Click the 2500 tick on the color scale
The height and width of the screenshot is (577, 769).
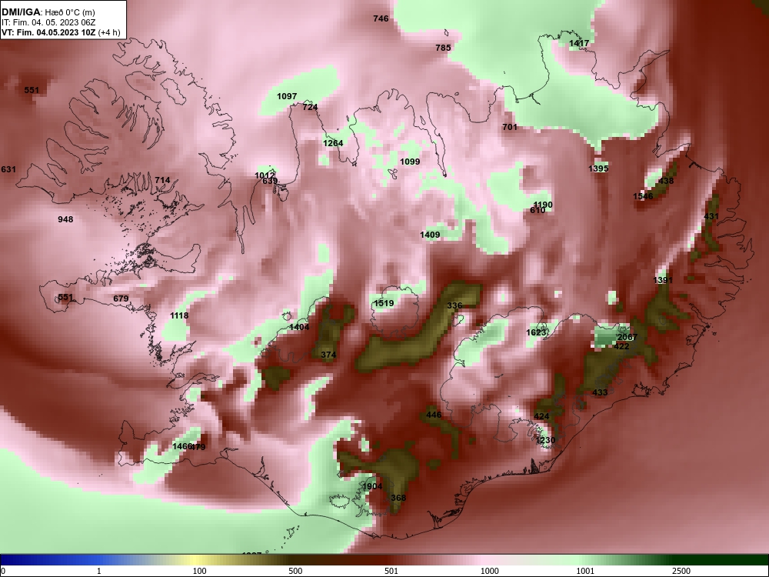[x=681, y=571]
